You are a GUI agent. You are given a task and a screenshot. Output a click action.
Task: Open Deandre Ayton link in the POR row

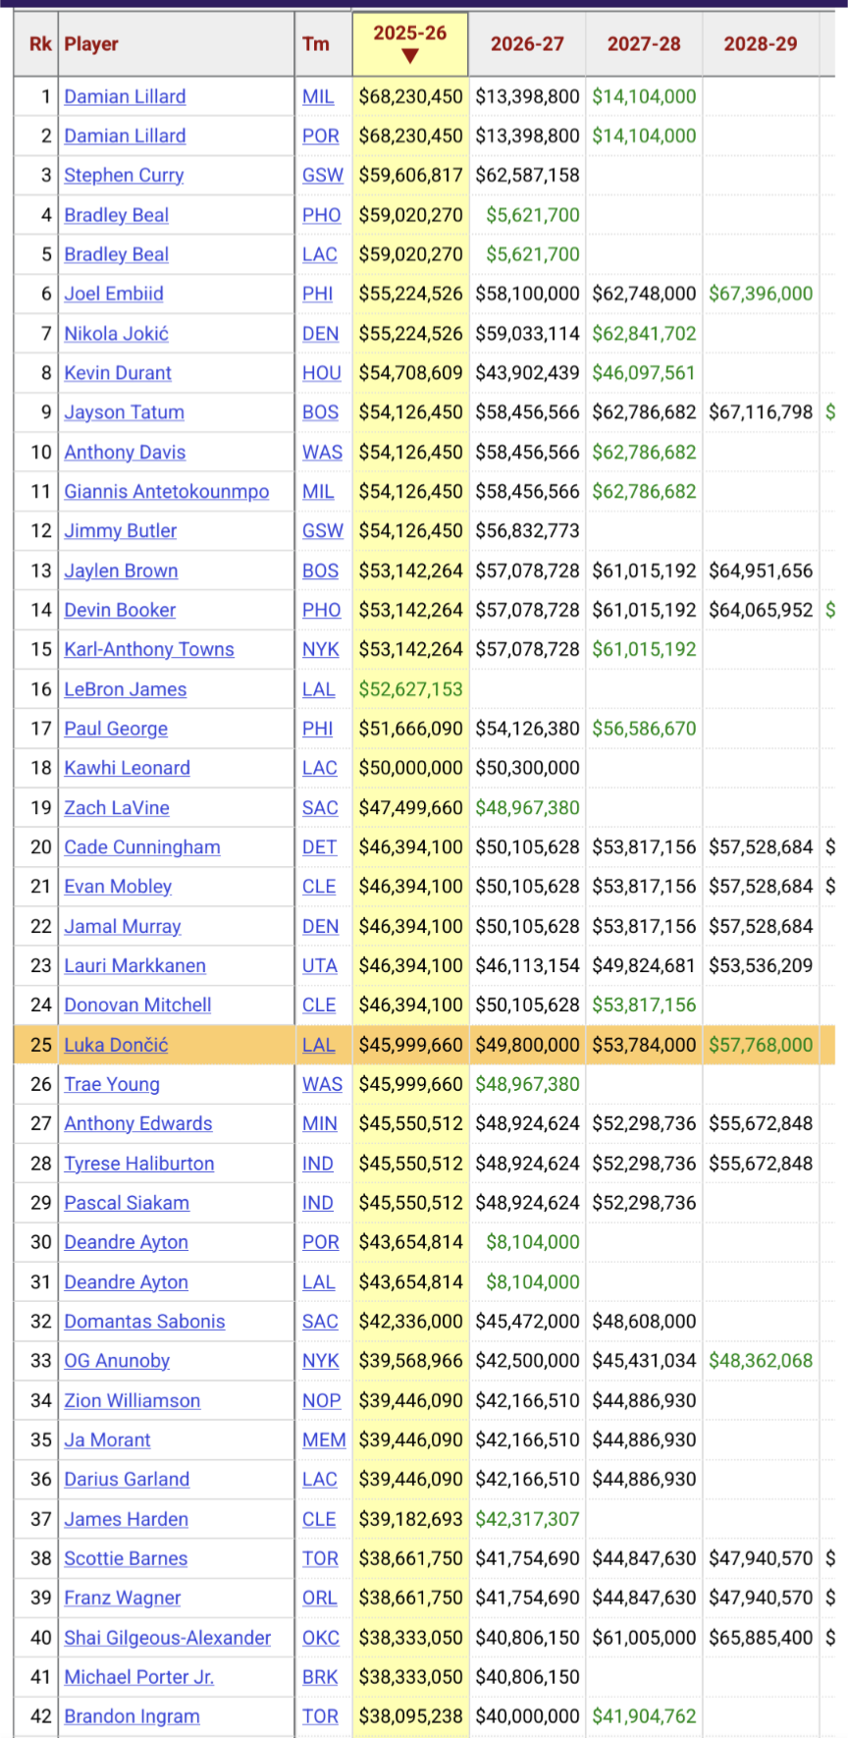[x=127, y=1242]
